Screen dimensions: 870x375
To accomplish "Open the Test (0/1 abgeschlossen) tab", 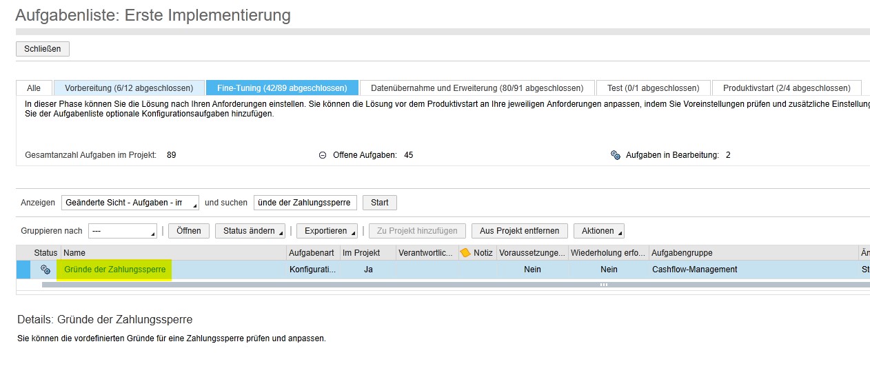I will click(653, 88).
